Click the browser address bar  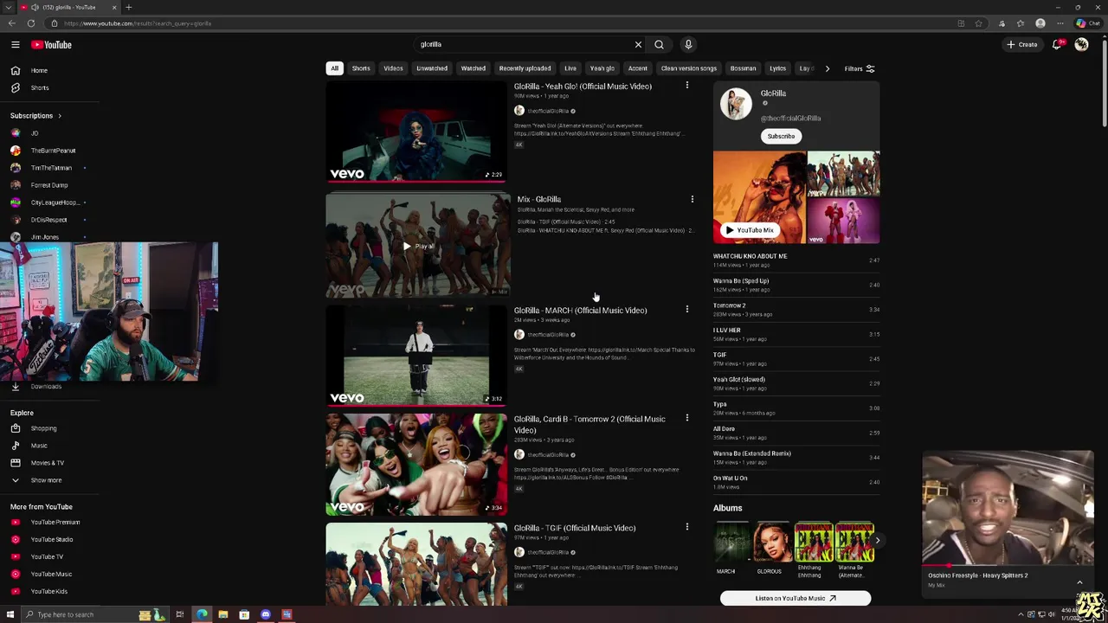502,23
